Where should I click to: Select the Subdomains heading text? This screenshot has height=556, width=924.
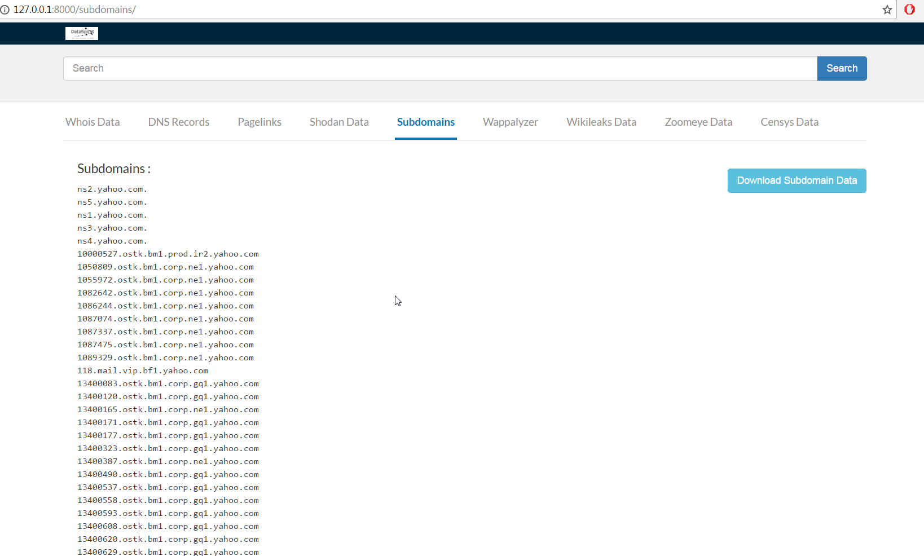(114, 169)
